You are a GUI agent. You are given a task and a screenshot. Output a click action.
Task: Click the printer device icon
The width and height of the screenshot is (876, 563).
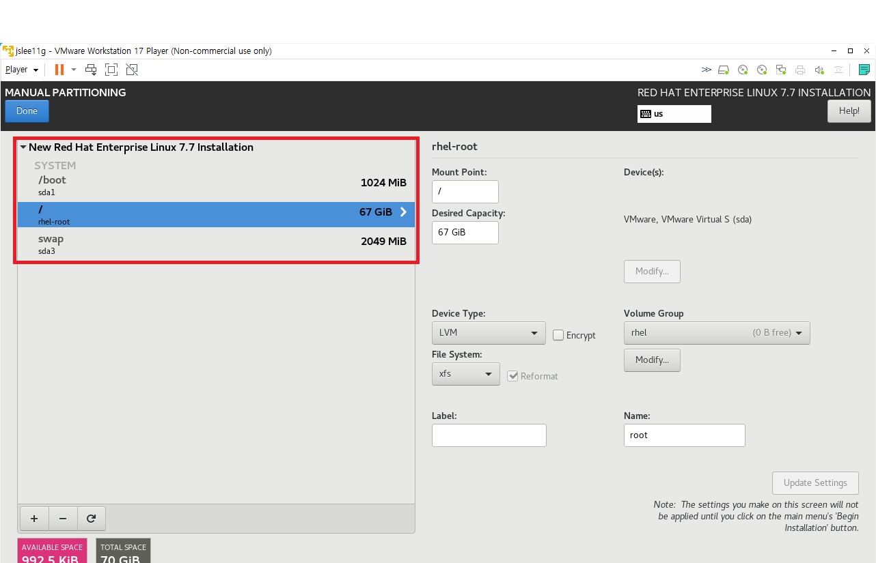(x=800, y=70)
